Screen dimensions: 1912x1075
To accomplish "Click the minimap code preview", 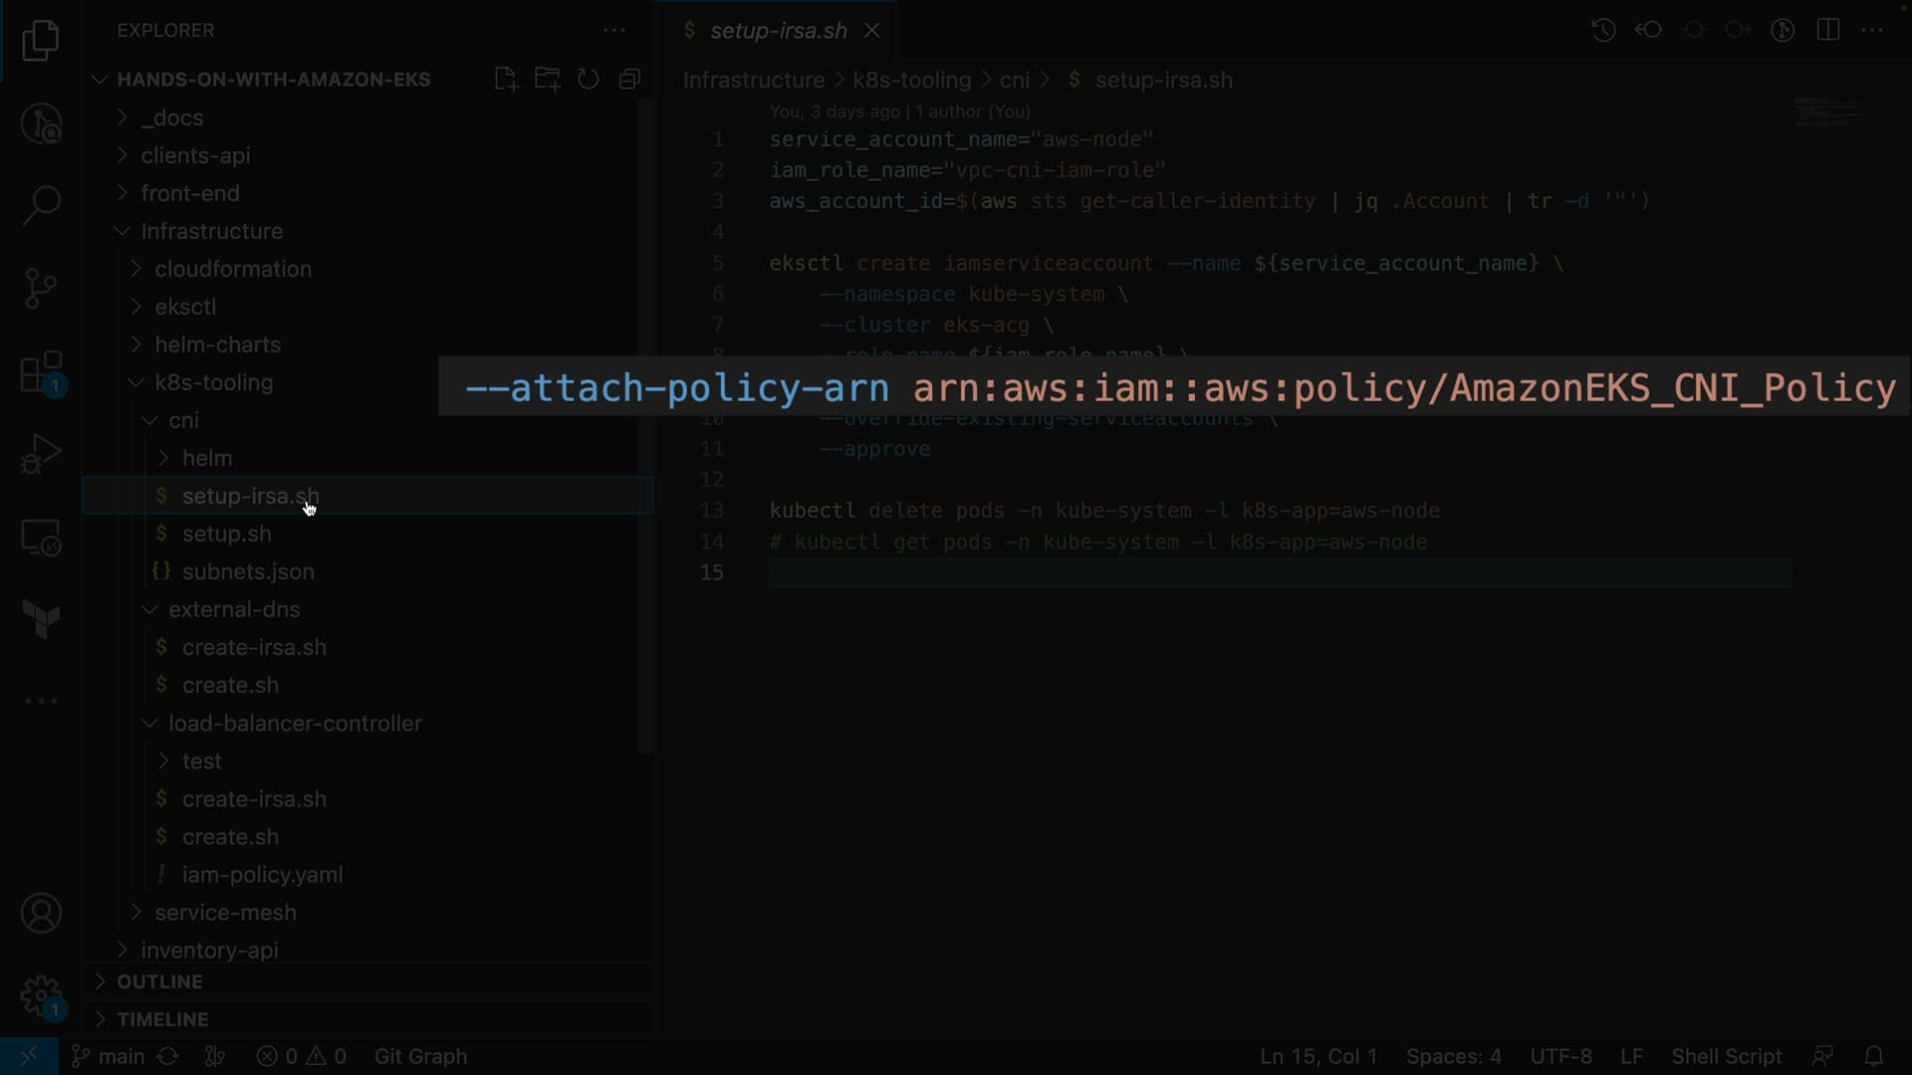I will [1828, 111].
